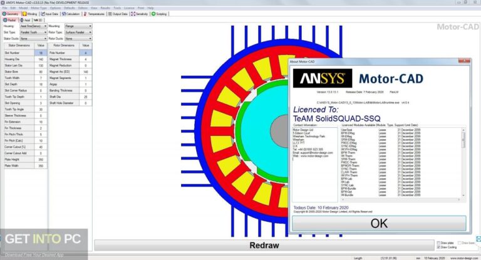The height and width of the screenshot is (260, 481).
Task: Open the Model menu
Action: point(23,8)
